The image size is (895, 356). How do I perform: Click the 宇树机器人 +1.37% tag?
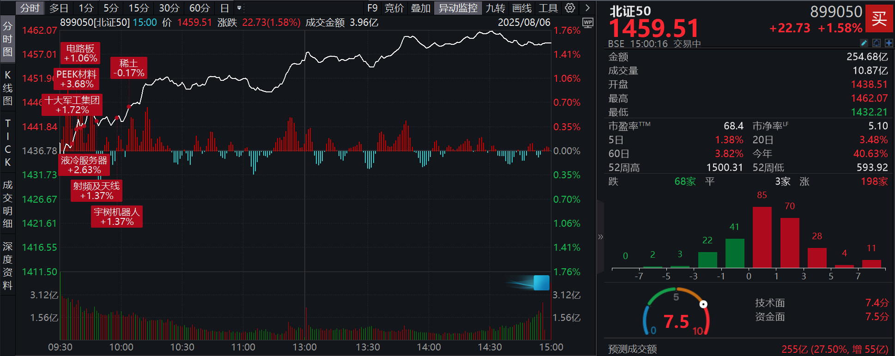(117, 217)
